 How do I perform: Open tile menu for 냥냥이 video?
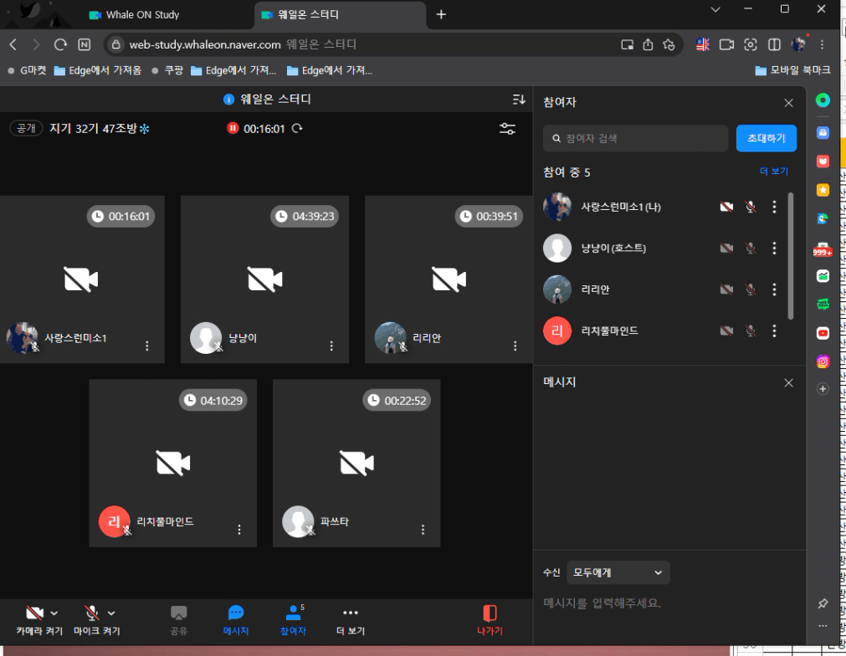(331, 346)
